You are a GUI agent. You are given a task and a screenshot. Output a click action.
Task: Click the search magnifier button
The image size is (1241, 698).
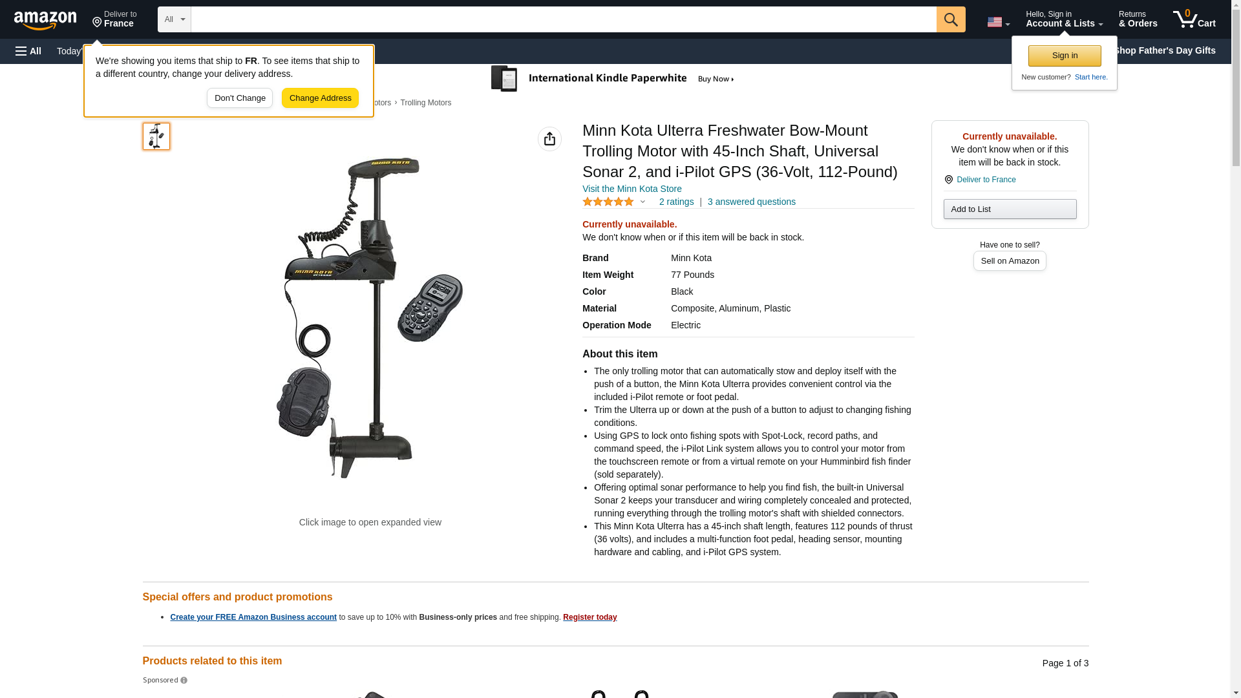click(951, 19)
